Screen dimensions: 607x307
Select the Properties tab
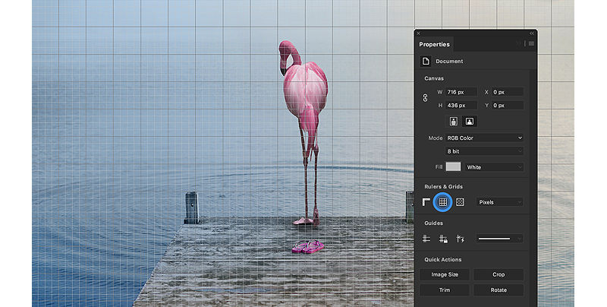click(435, 45)
